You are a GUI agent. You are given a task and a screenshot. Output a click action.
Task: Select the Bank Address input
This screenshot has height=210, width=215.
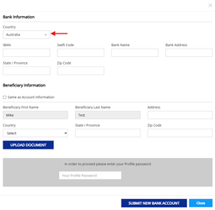click(x=189, y=53)
